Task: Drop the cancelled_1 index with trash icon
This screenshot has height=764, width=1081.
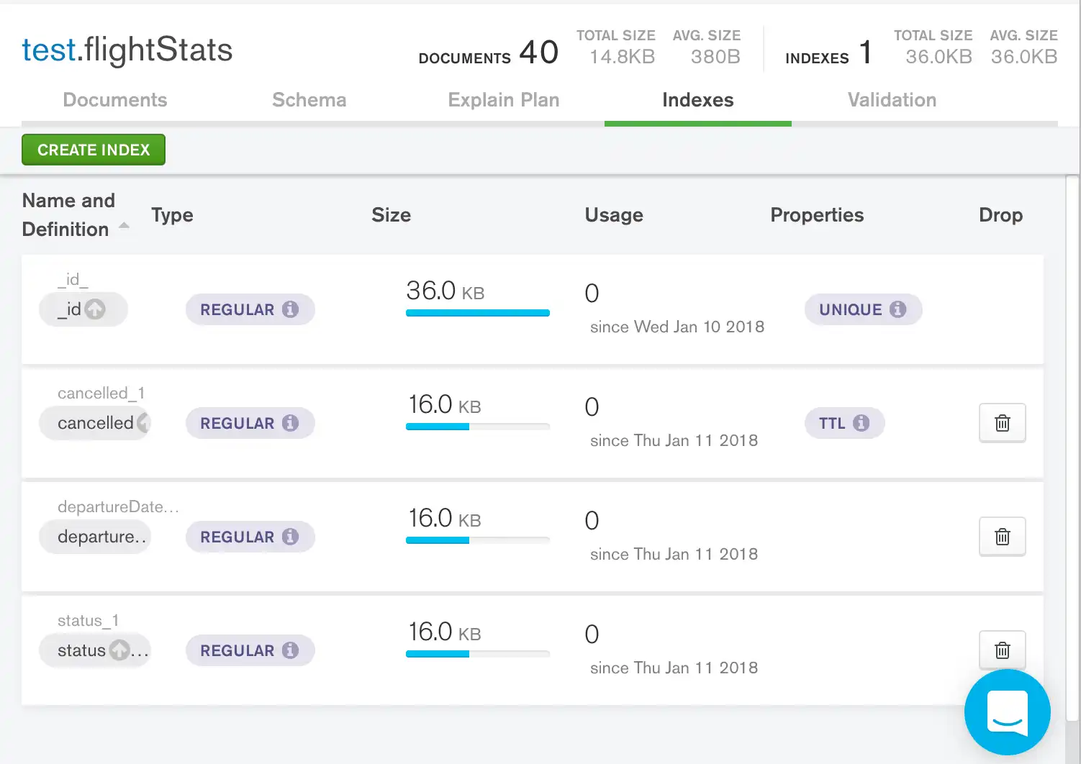Action: 1002,423
